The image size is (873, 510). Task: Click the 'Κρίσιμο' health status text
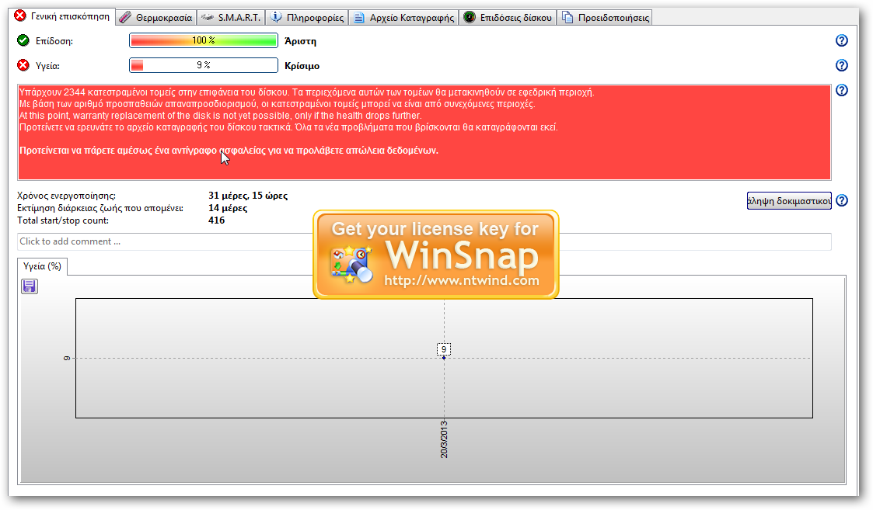302,66
